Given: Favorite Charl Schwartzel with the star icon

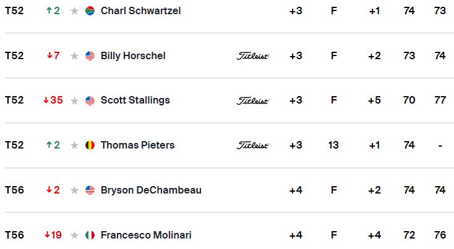Looking at the screenshot, I should pos(74,11).
